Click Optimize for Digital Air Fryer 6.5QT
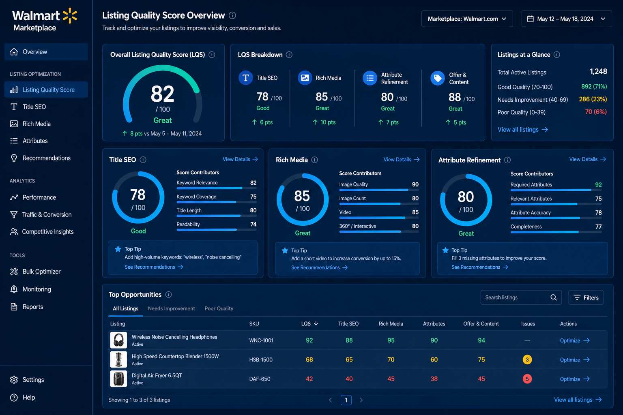The image size is (623, 415). (575, 379)
